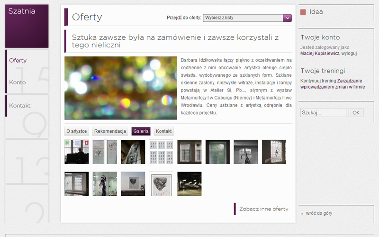Open the Idea section link
Screen dimensions: 379x237
316,12
